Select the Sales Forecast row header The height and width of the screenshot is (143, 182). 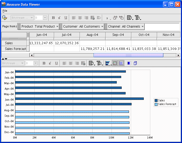pos(14,49)
